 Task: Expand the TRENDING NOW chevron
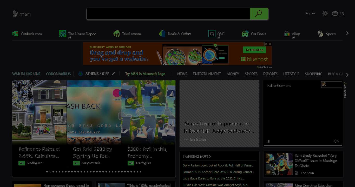pos(210,156)
